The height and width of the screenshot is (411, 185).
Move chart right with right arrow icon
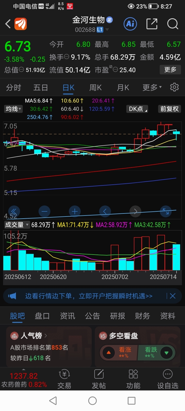pos(135,211)
